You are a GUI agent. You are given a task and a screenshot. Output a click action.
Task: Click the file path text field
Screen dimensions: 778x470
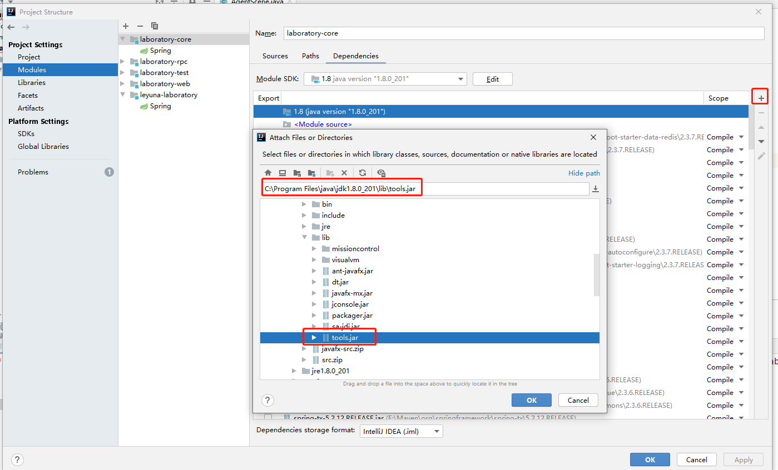pos(425,189)
